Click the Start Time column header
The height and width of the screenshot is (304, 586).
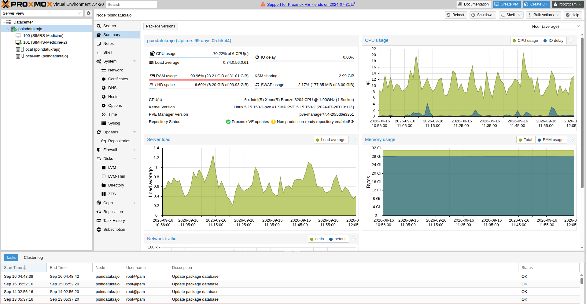24,268
